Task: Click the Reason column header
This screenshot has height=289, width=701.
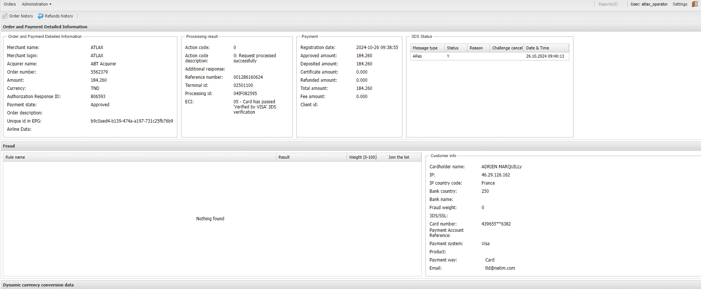Action: coord(478,48)
